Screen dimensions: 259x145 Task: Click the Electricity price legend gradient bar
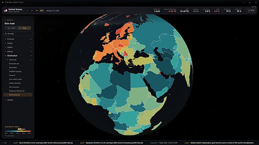[x=18, y=131]
